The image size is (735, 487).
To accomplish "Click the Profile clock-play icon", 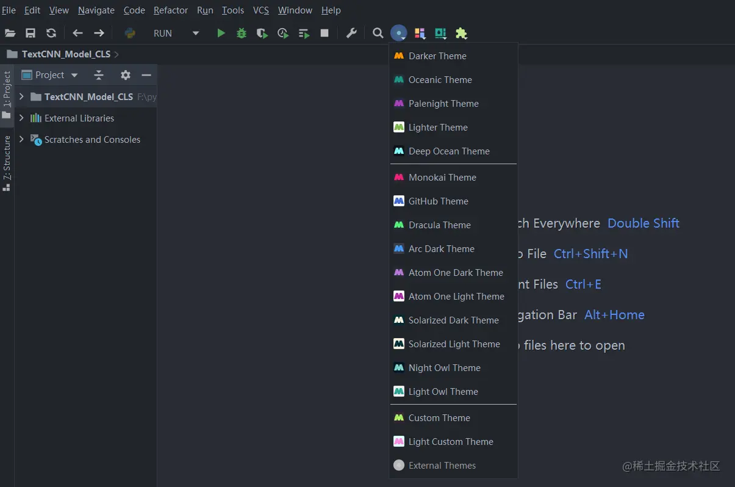I will tap(283, 33).
